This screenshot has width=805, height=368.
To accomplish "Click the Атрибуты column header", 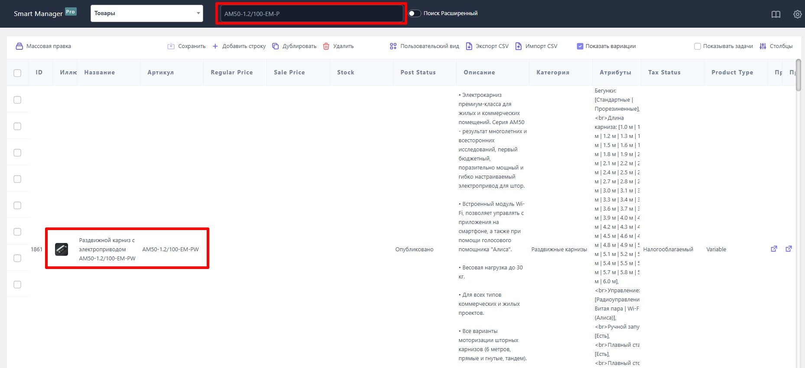I will point(616,72).
